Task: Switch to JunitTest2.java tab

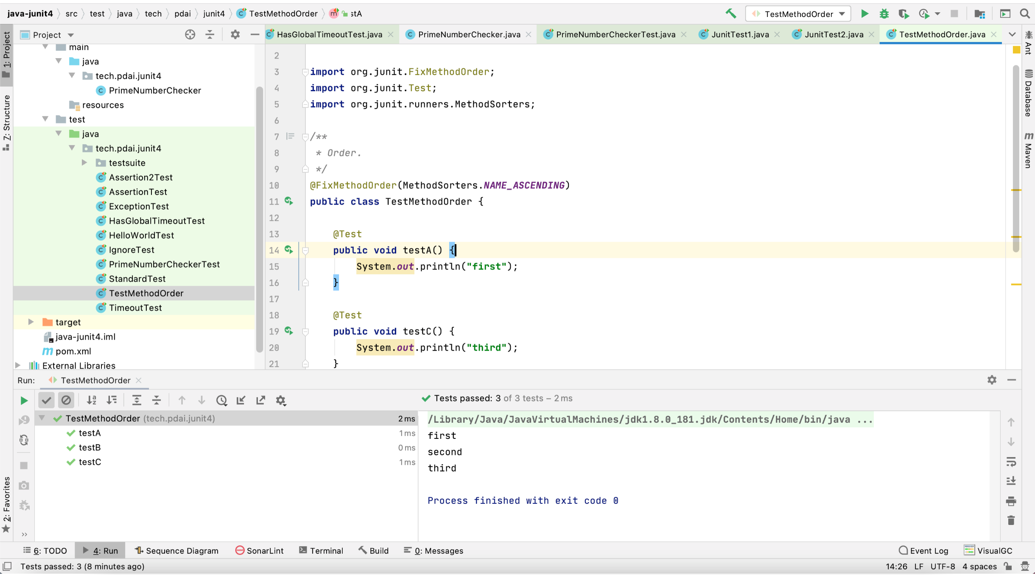Action: pyautogui.click(x=834, y=34)
